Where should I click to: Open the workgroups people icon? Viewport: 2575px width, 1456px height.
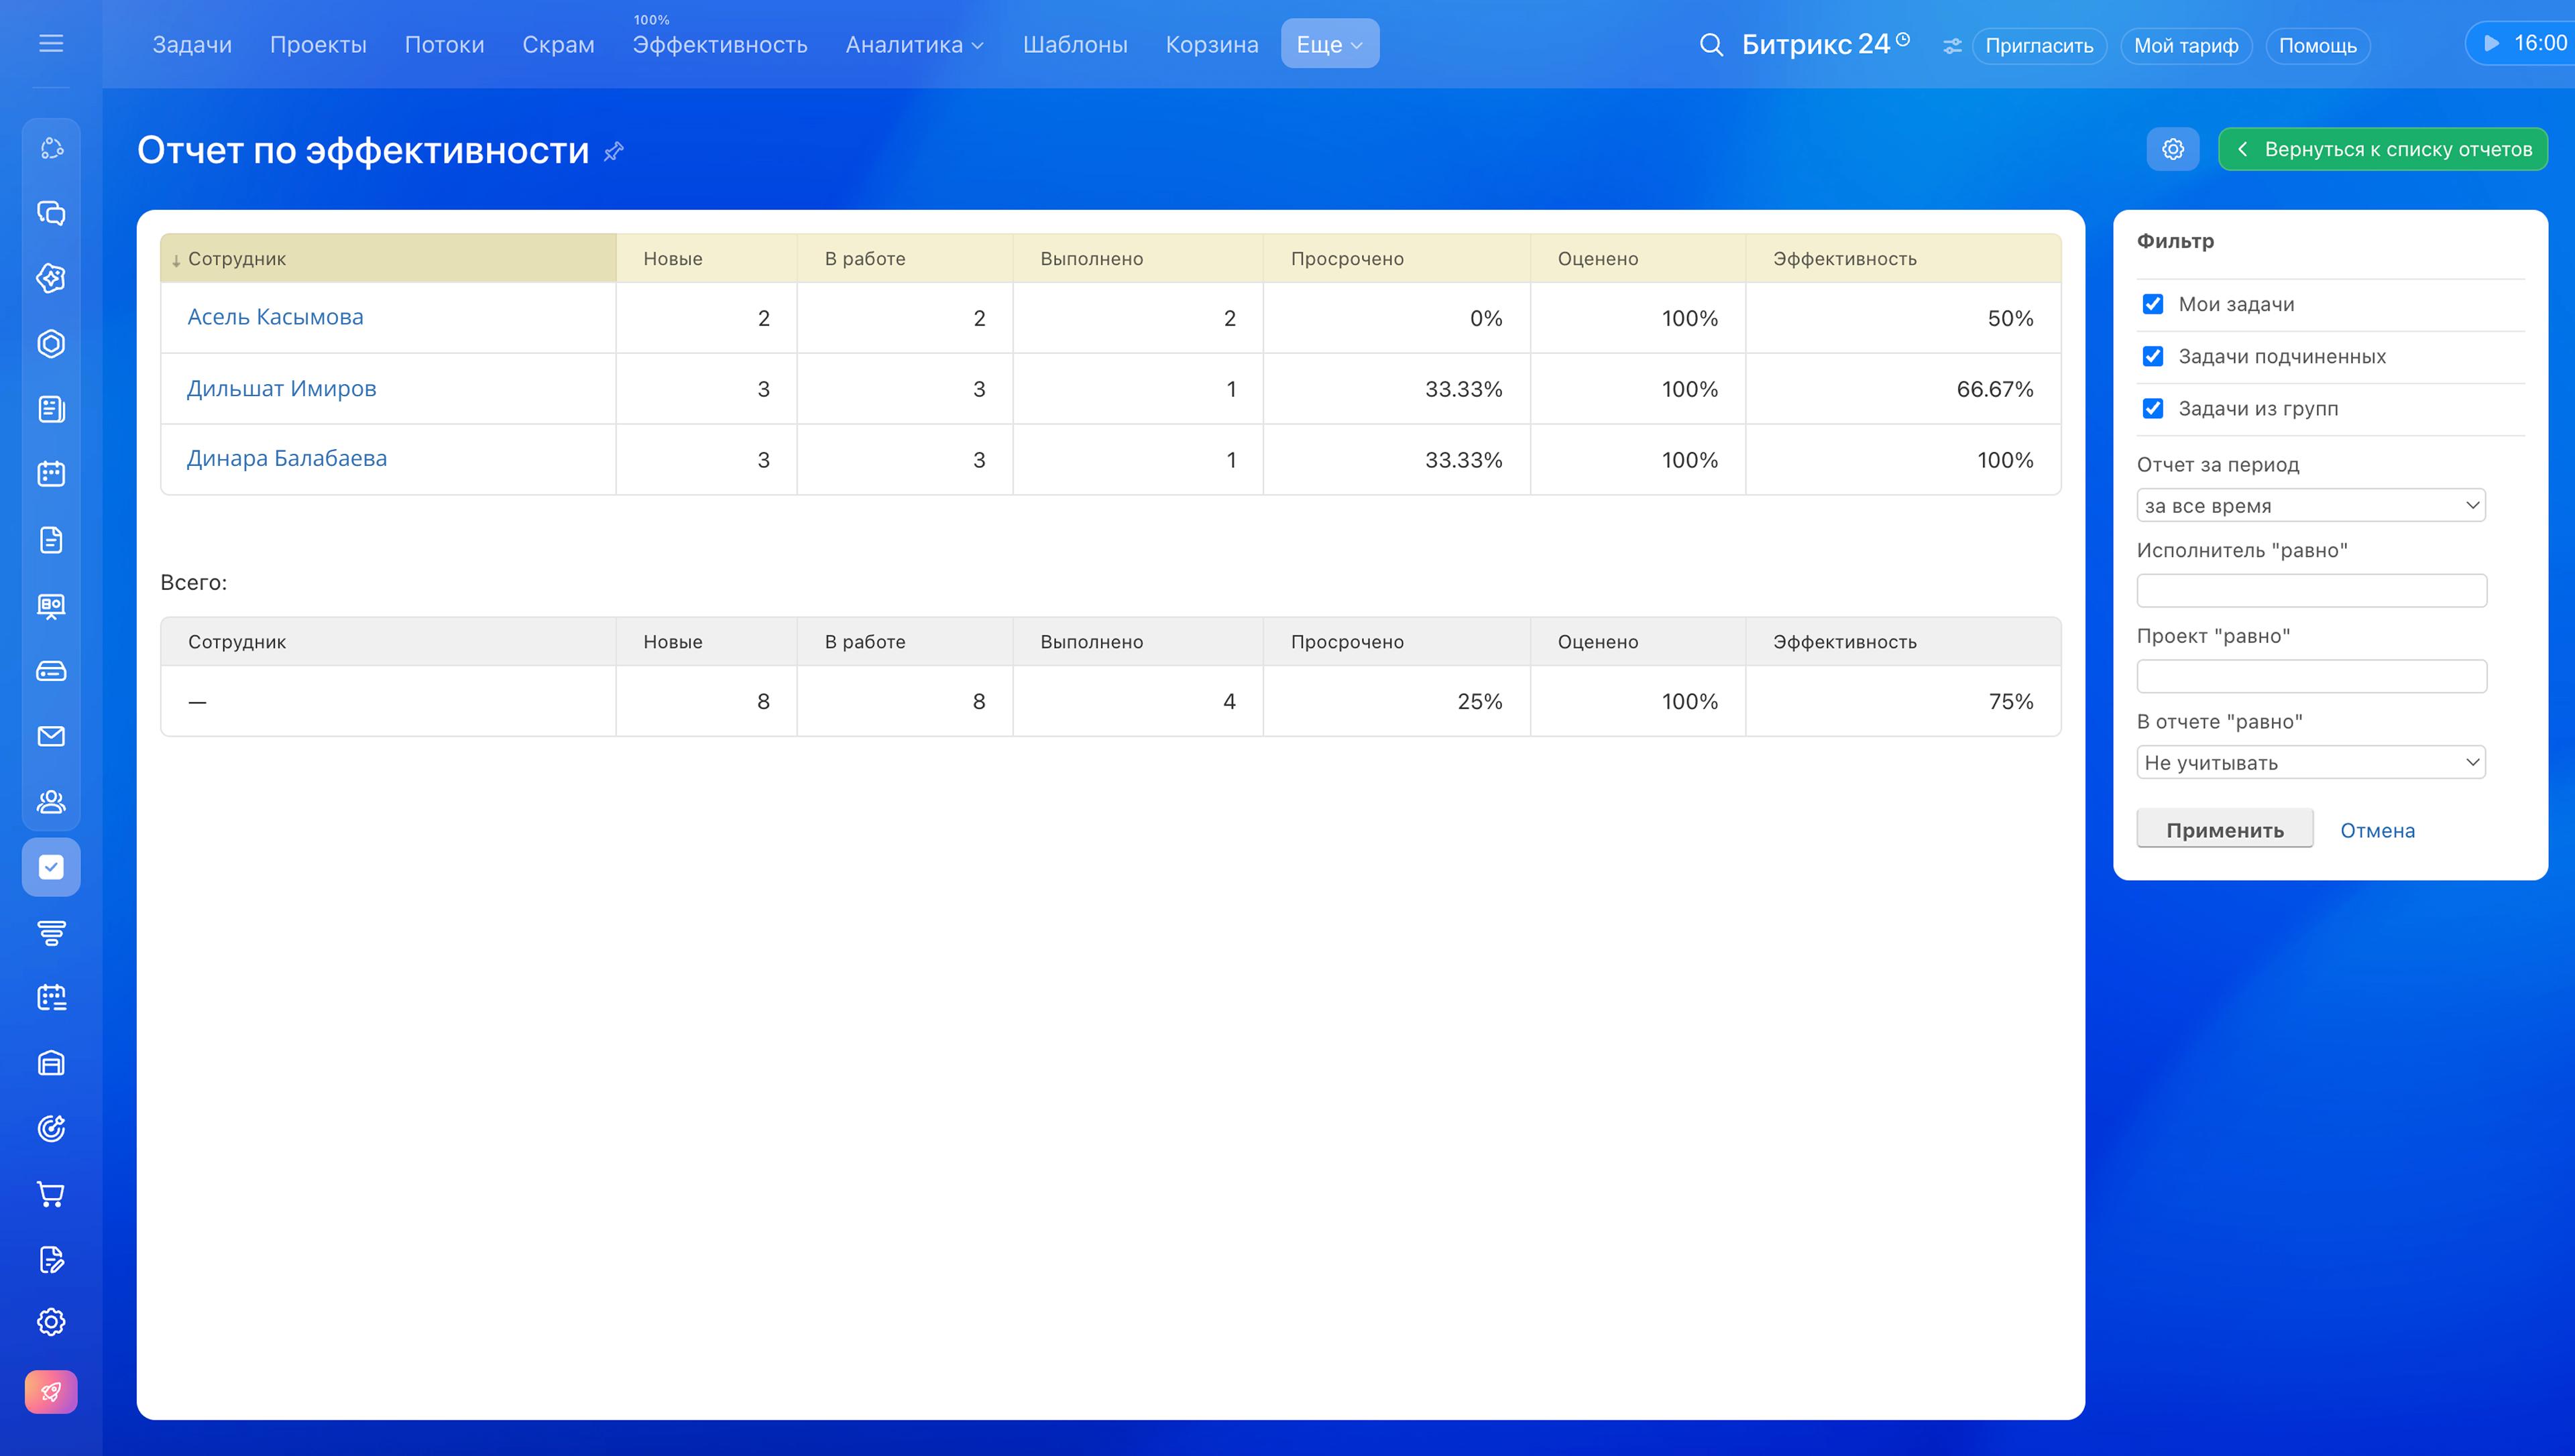[x=51, y=802]
